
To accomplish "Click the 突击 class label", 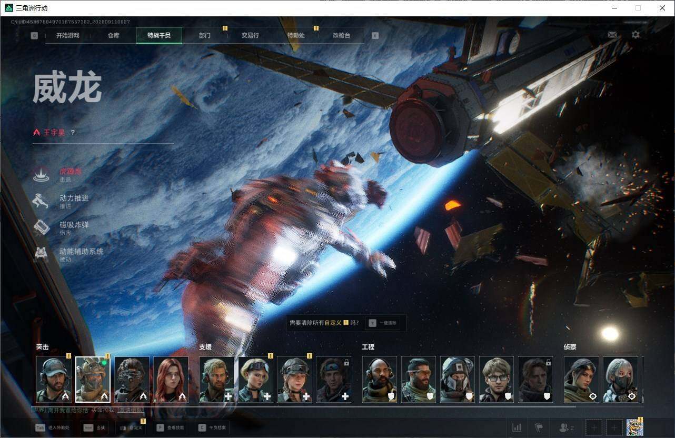I will point(43,347).
